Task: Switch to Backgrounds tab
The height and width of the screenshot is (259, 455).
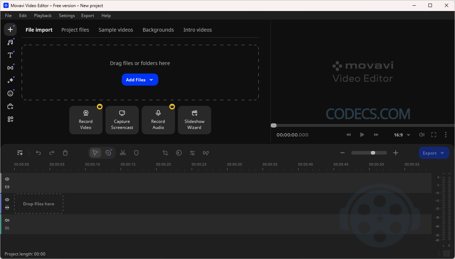Action: point(158,30)
